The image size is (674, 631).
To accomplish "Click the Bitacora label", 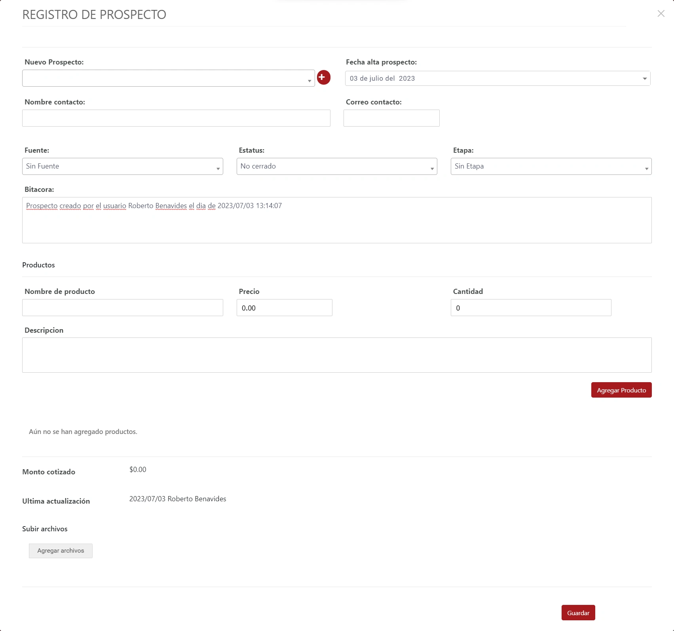I will 39,189.
